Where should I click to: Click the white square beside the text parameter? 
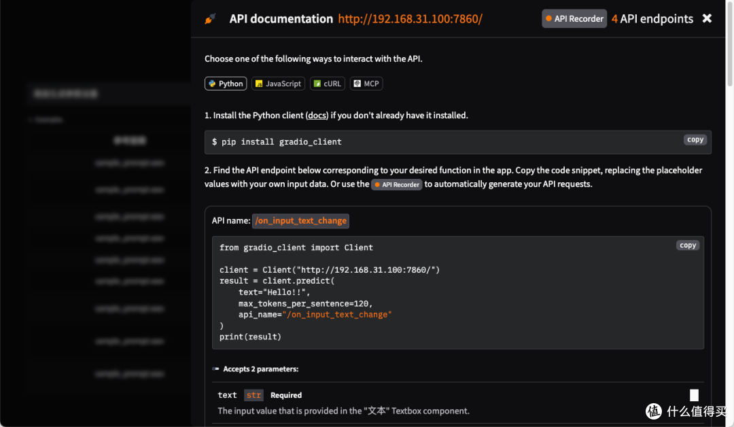click(x=694, y=395)
